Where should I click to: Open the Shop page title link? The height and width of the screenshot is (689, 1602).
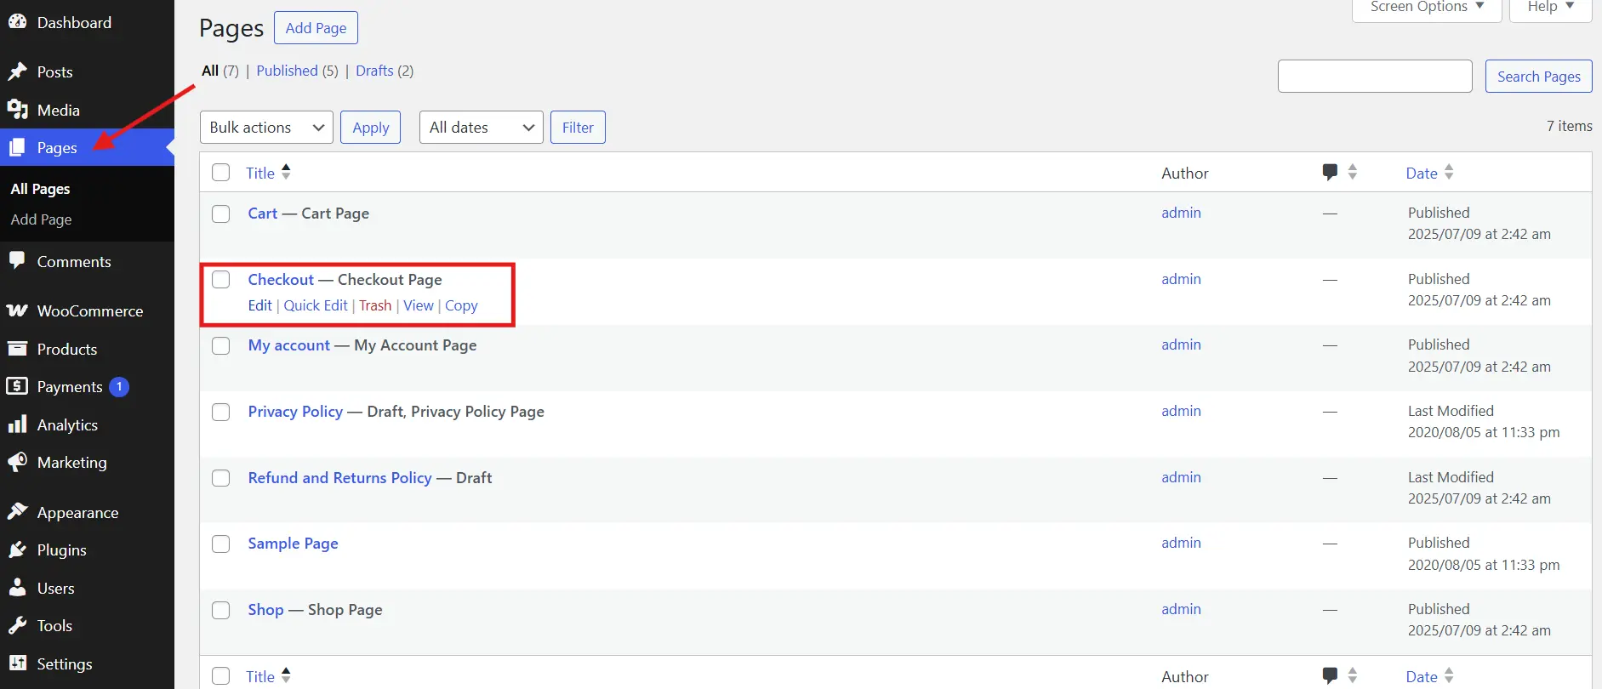pyautogui.click(x=265, y=610)
